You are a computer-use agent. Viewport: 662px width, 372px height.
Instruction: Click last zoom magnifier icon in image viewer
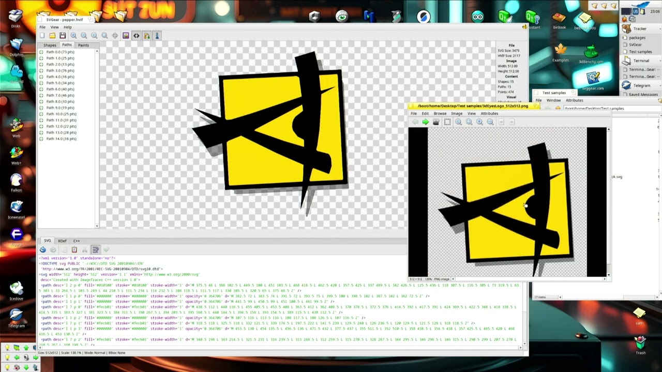pos(490,122)
